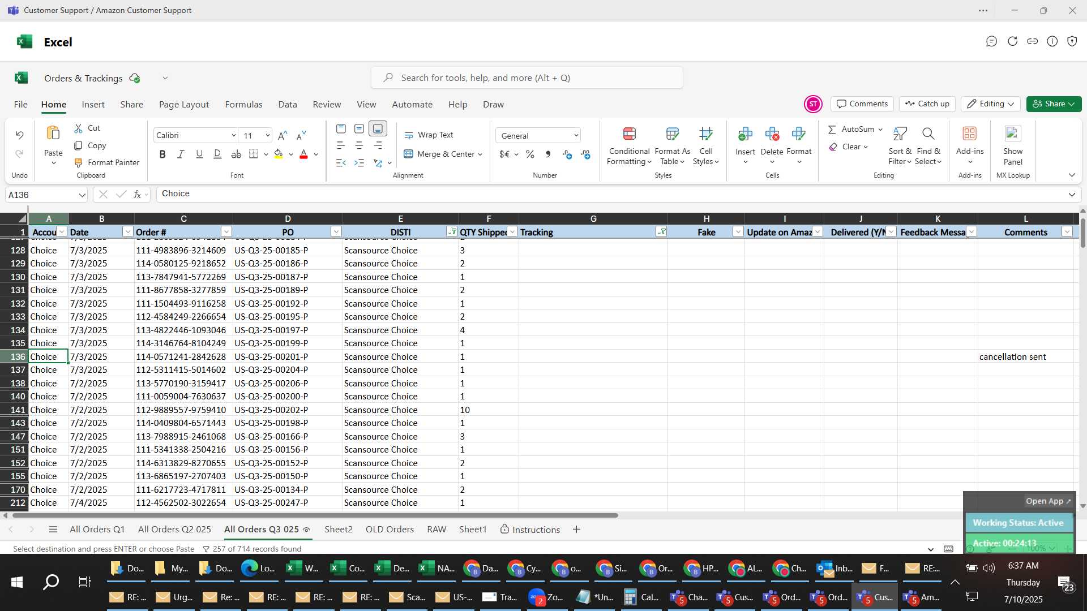Viewport: 1087px width, 611px height.
Task: Expand Merge & Center options arrow
Action: pyautogui.click(x=480, y=154)
